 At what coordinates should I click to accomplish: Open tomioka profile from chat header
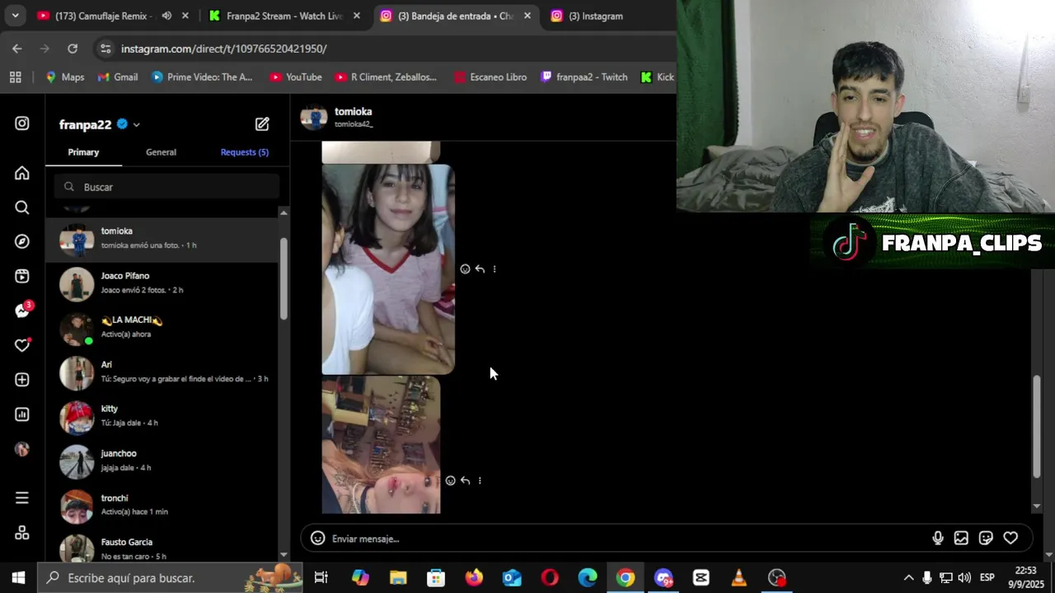[x=338, y=117]
